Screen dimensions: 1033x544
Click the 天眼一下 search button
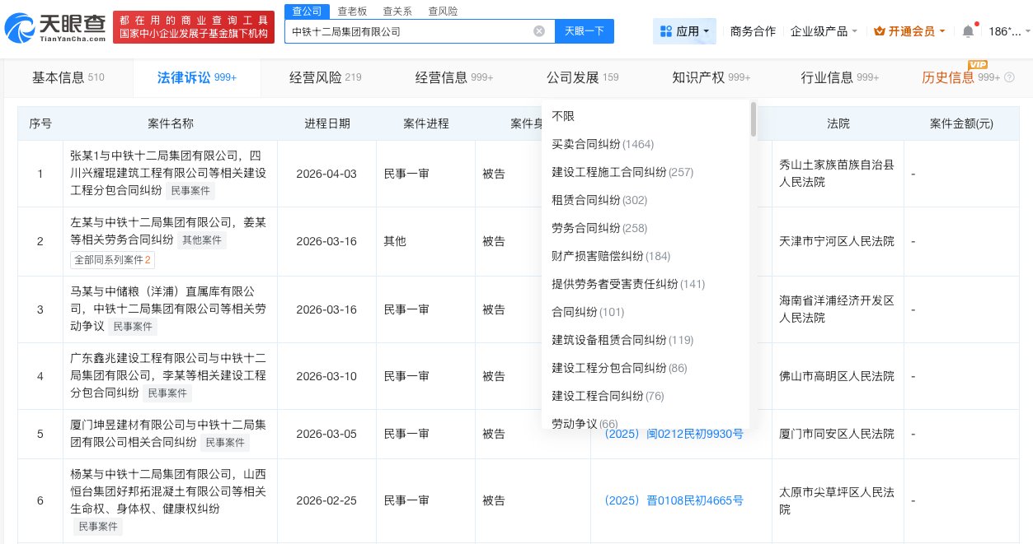point(585,30)
